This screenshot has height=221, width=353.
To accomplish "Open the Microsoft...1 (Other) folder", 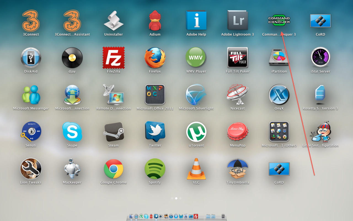I will [279, 131].
